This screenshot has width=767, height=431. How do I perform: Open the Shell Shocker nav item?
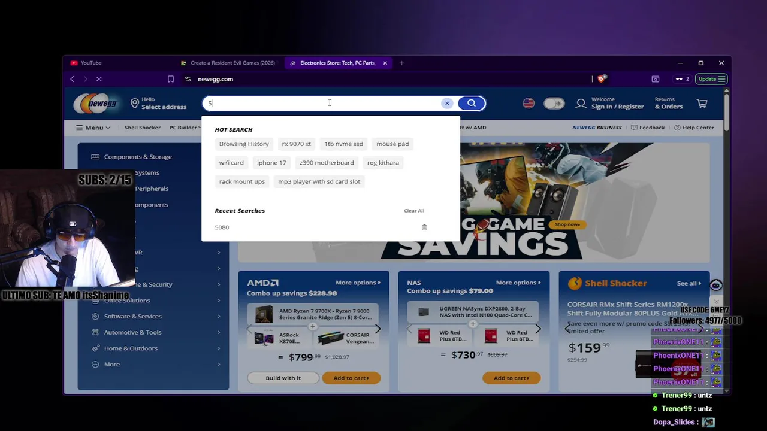pyautogui.click(x=143, y=128)
